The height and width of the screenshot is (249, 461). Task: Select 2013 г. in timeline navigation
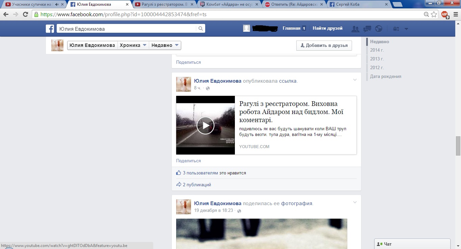(377, 59)
